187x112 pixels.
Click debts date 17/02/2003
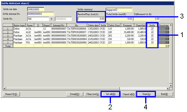[93, 32]
